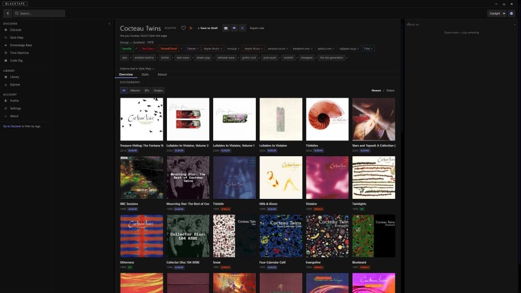Image resolution: width=521 pixels, height=293 pixels.
Task: Click the X (Twitter) share icon
Action: [242, 28]
